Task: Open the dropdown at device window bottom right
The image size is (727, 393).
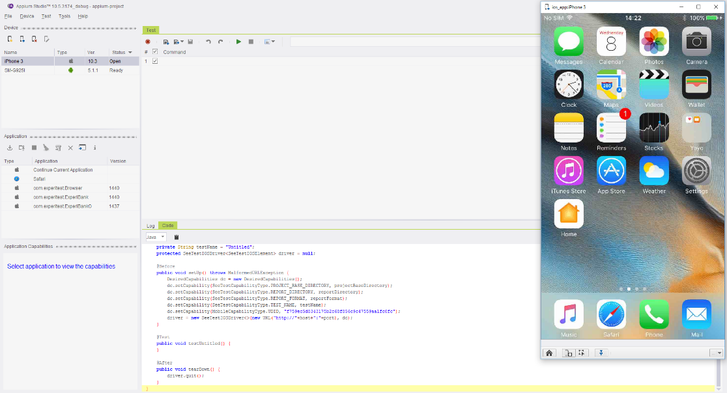Action: point(716,353)
